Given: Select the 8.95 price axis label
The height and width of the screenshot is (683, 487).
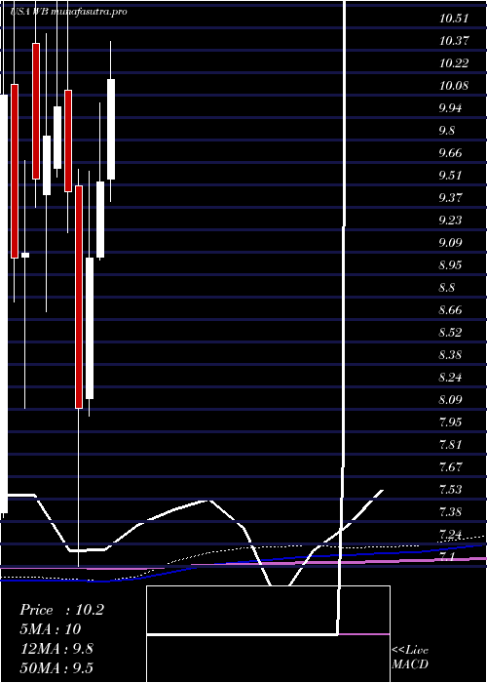Looking at the screenshot, I should pos(451,264).
